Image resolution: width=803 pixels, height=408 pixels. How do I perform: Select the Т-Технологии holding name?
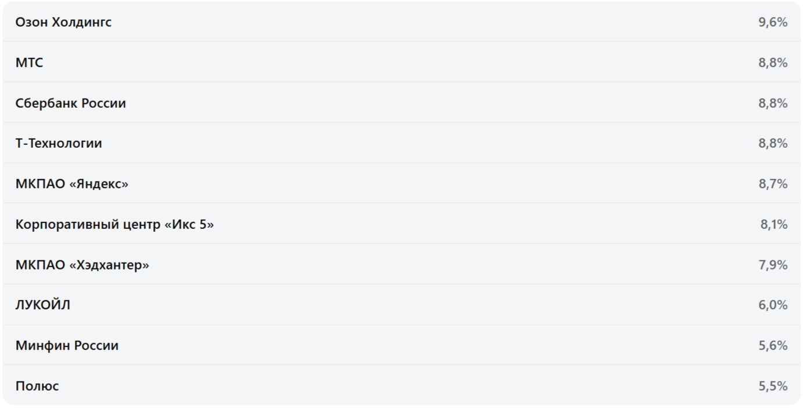(x=59, y=143)
